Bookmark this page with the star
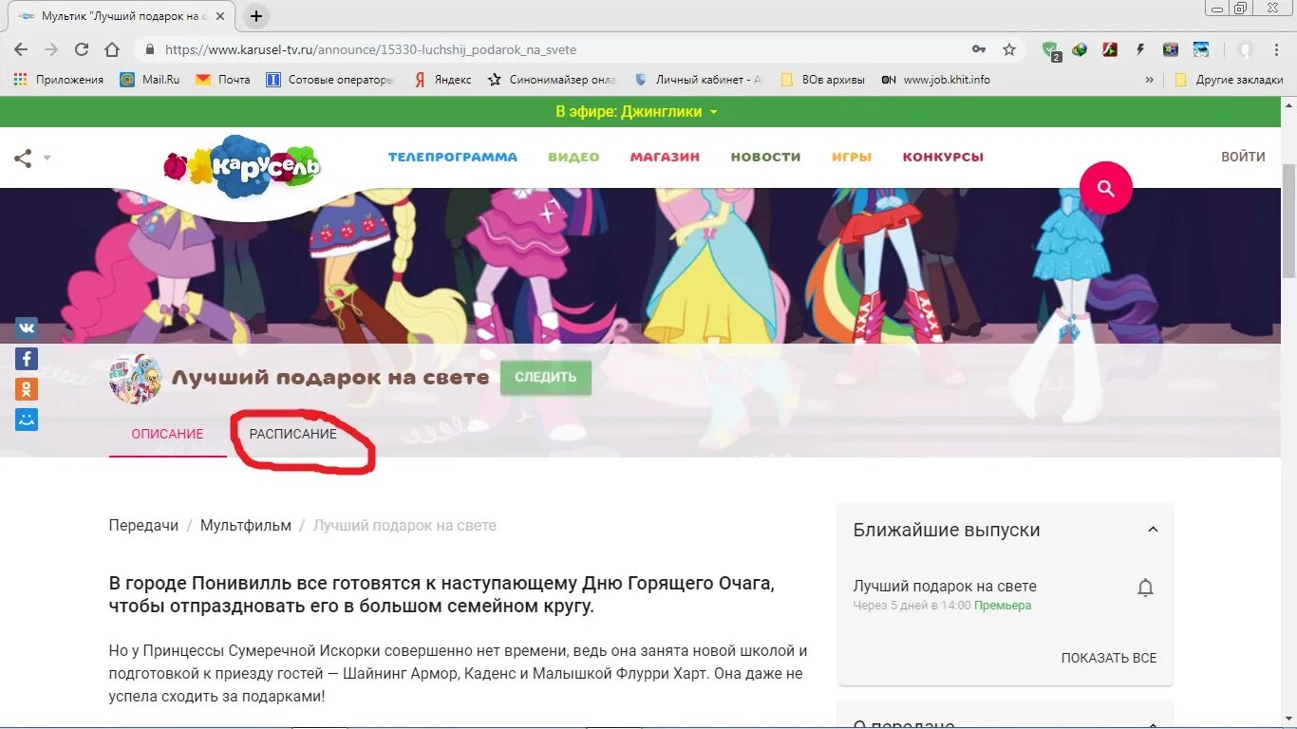Image resolution: width=1297 pixels, height=729 pixels. click(1009, 49)
